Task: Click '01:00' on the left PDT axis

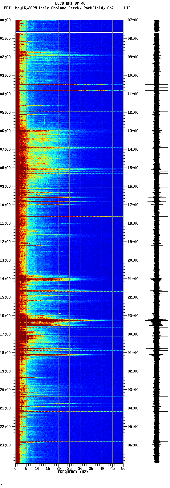Action: click(x=5, y=39)
